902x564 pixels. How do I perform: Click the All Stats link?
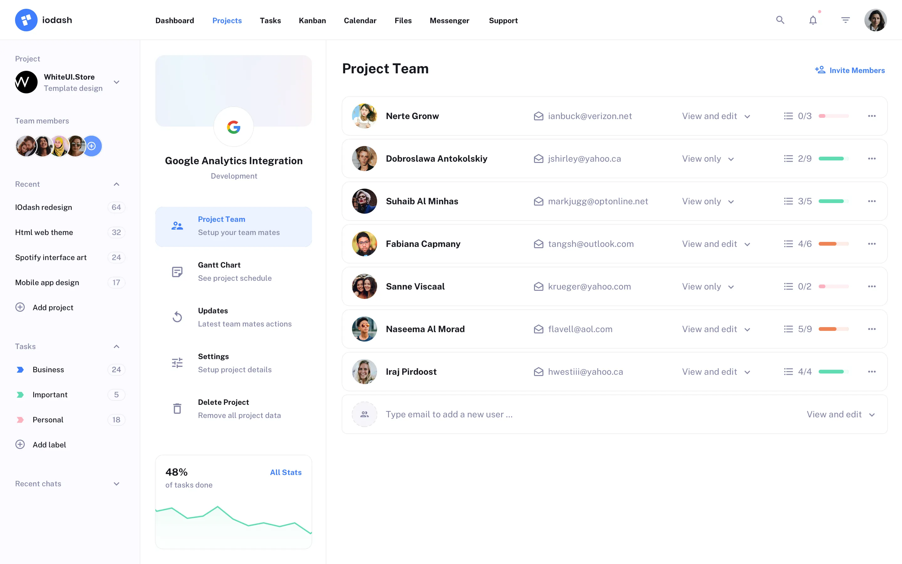click(x=286, y=472)
